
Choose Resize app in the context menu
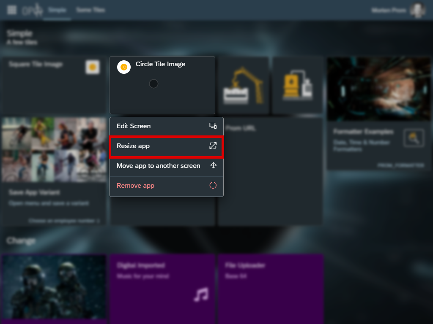point(133,146)
